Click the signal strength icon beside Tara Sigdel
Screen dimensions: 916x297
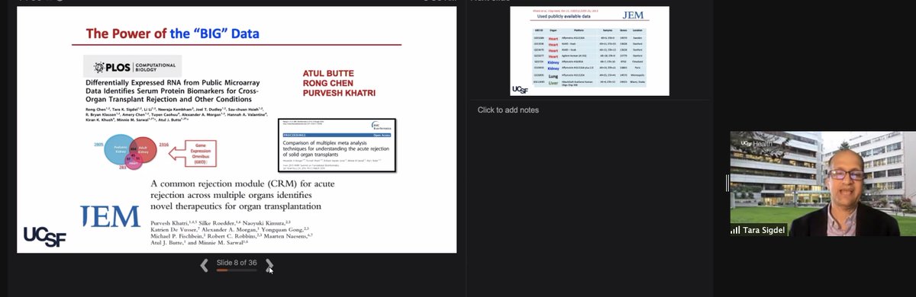click(x=736, y=229)
